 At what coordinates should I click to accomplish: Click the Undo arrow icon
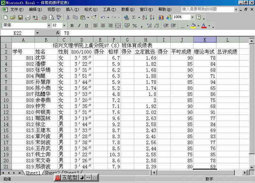[103, 17]
